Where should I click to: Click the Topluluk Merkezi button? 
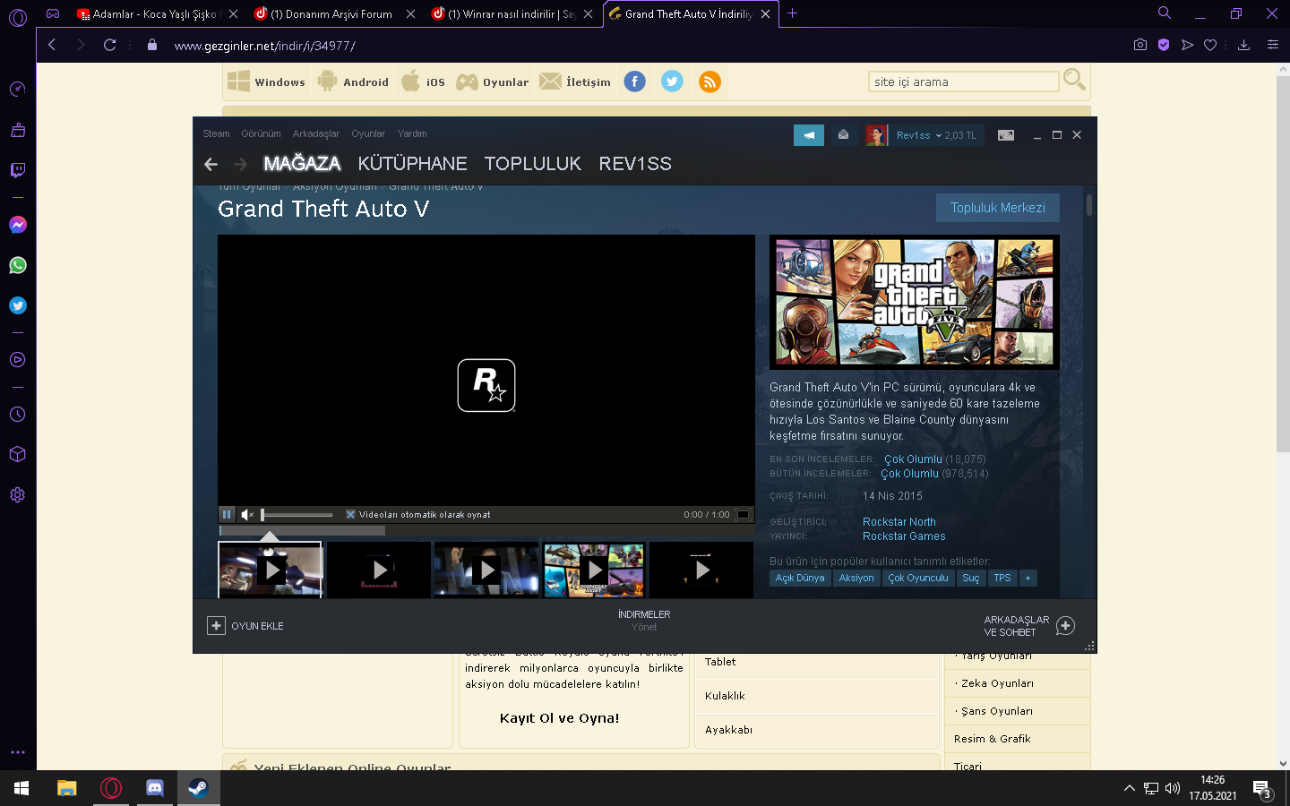click(997, 208)
